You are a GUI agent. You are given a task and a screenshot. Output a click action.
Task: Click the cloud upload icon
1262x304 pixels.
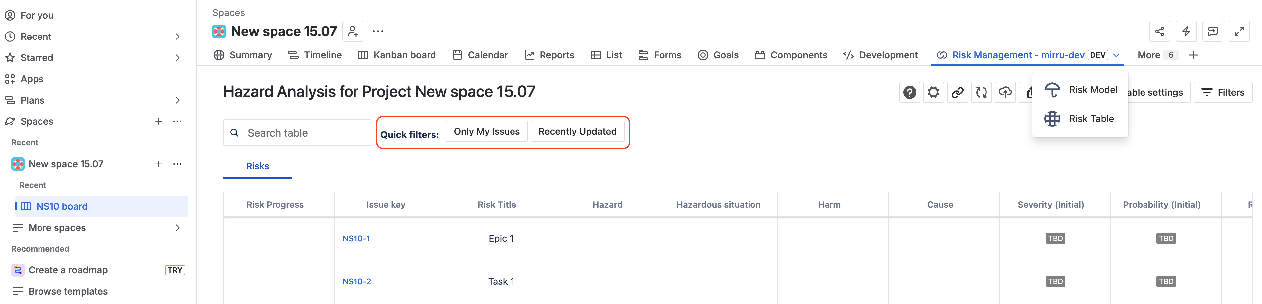coord(1005,92)
